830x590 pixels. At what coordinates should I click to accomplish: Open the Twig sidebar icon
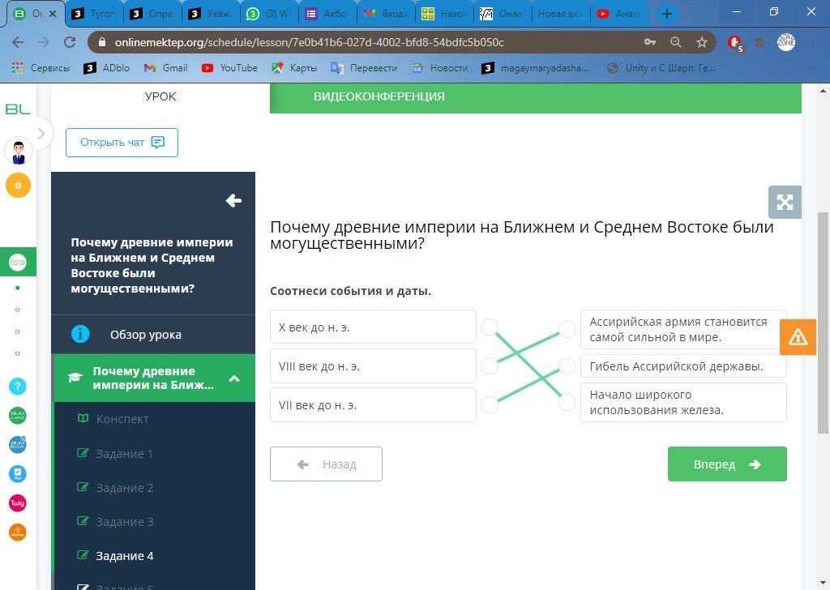tap(18, 502)
